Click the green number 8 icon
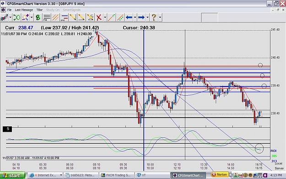 (x=38, y=17)
